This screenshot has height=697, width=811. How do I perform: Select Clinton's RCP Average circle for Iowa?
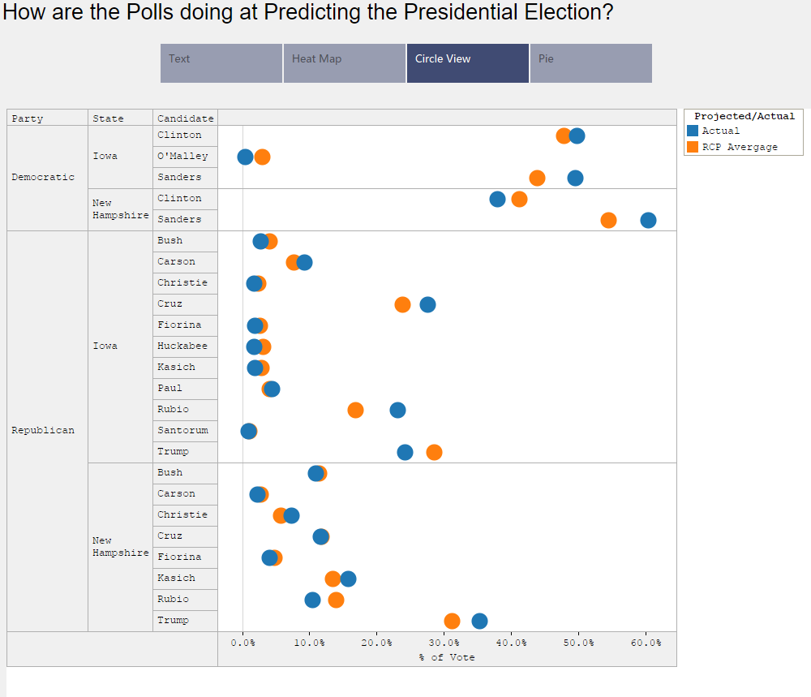tap(564, 136)
